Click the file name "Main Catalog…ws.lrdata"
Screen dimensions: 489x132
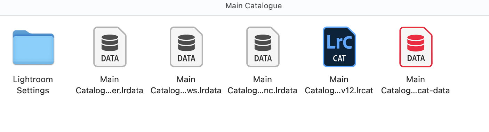click(186, 85)
